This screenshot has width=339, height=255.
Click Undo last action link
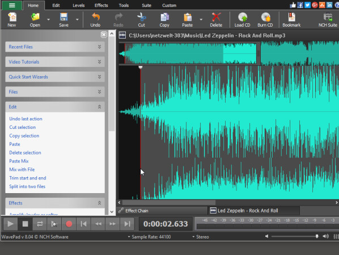(x=26, y=119)
